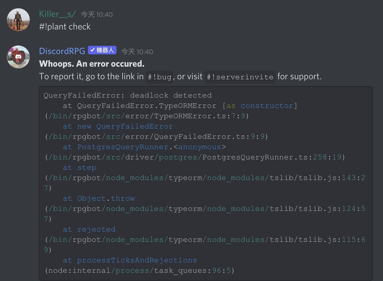Click the PostgresQueryRunner.ts:258:19 path
383x281 pixels.
pyautogui.click(x=195, y=157)
